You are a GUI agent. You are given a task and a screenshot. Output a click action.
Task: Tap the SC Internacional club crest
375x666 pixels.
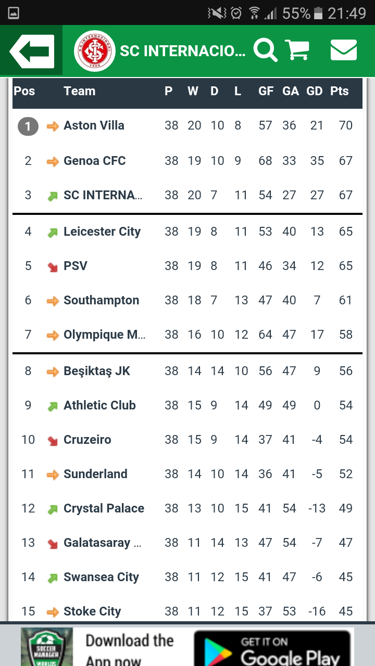tap(94, 51)
